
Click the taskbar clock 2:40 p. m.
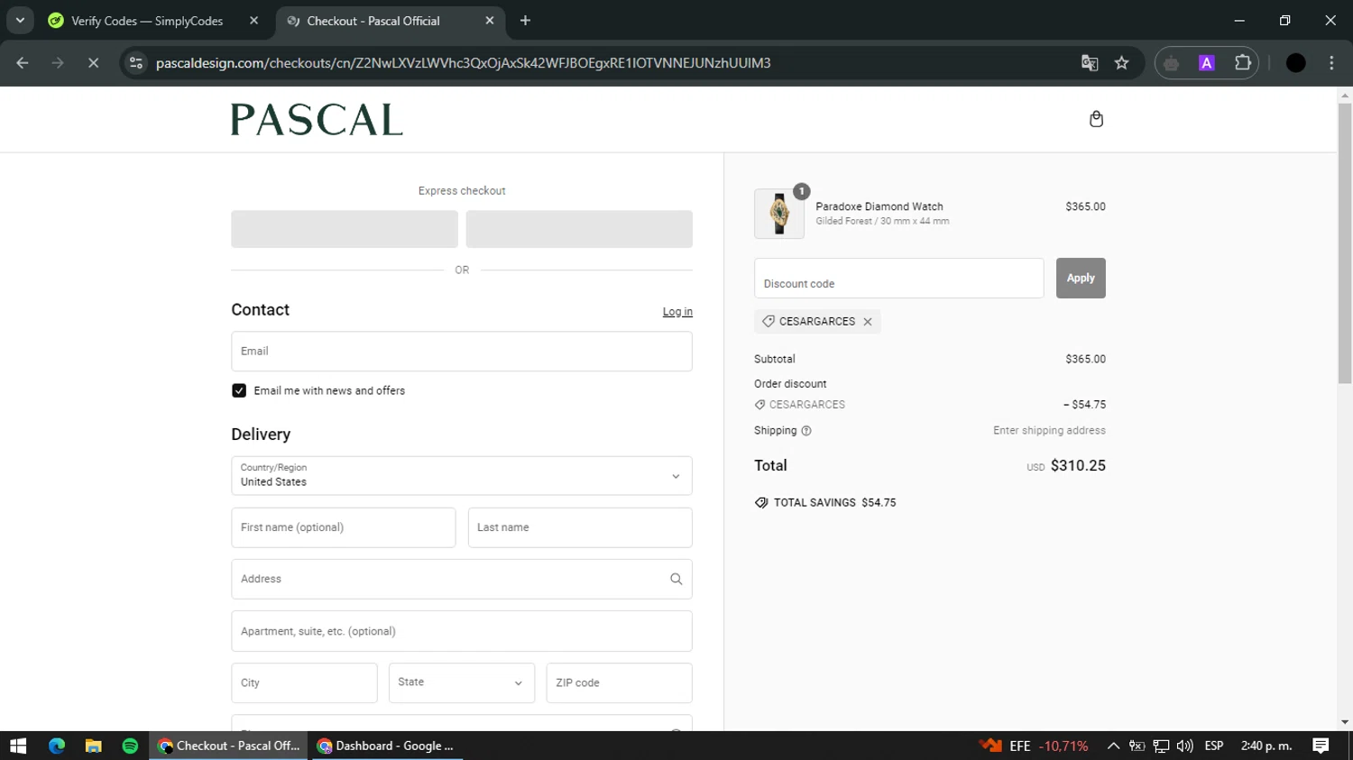pyautogui.click(x=1266, y=746)
